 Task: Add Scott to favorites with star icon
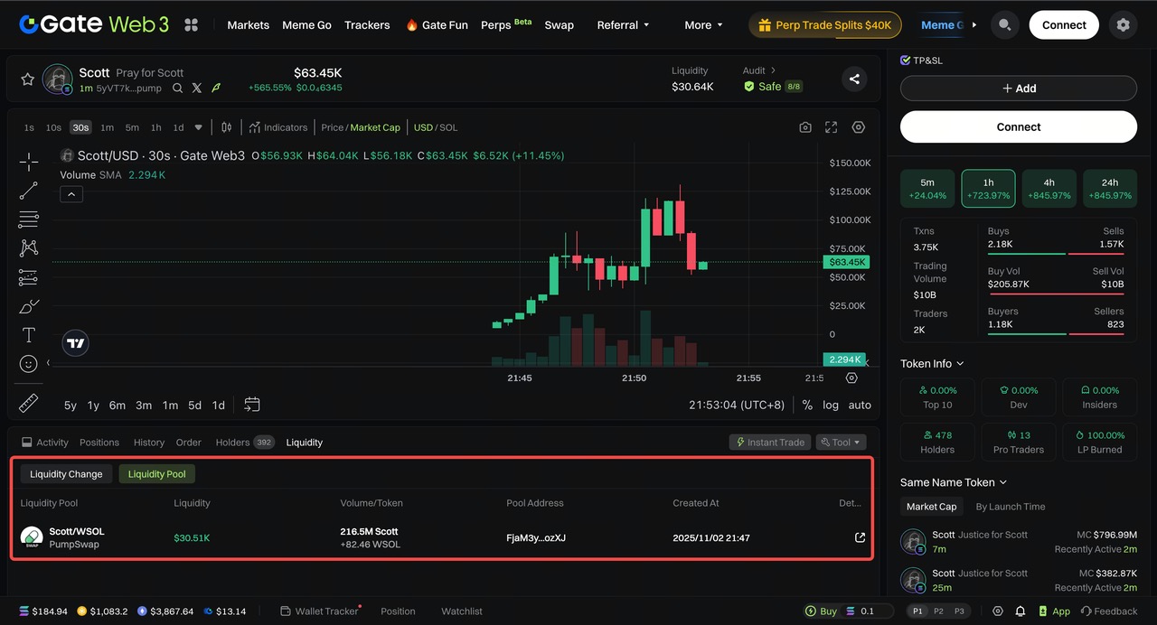point(27,79)
